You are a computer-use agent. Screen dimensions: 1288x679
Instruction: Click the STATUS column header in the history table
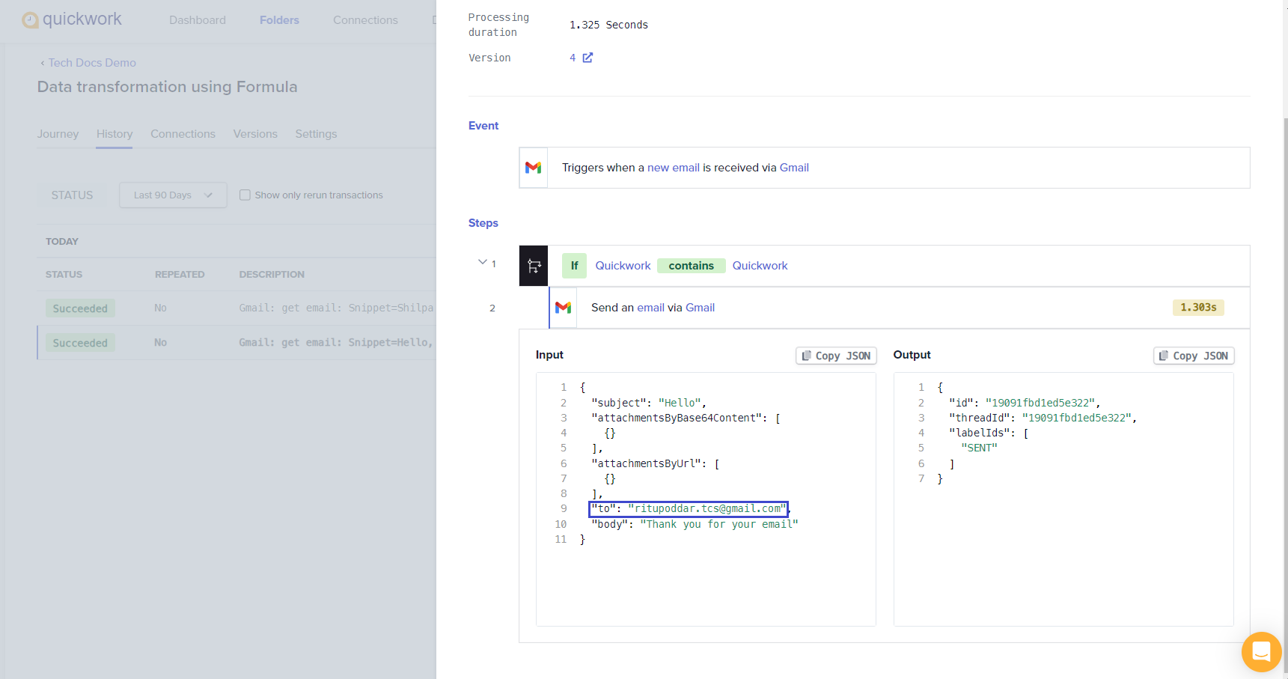pos(64,275)
